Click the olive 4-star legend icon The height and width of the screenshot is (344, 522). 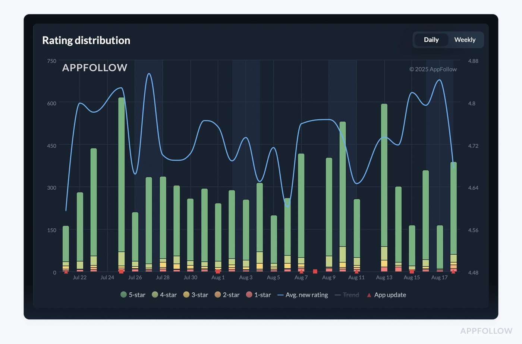point(154,295)
